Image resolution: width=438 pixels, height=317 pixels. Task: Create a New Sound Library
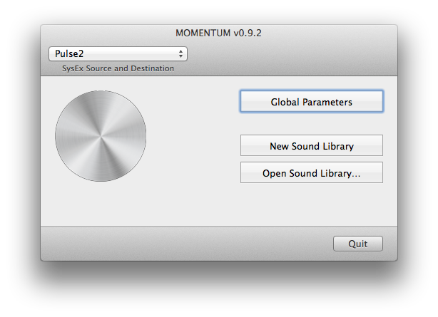(x=311, y=146)
